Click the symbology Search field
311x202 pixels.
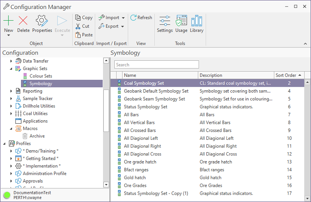[x=156, y=65]
